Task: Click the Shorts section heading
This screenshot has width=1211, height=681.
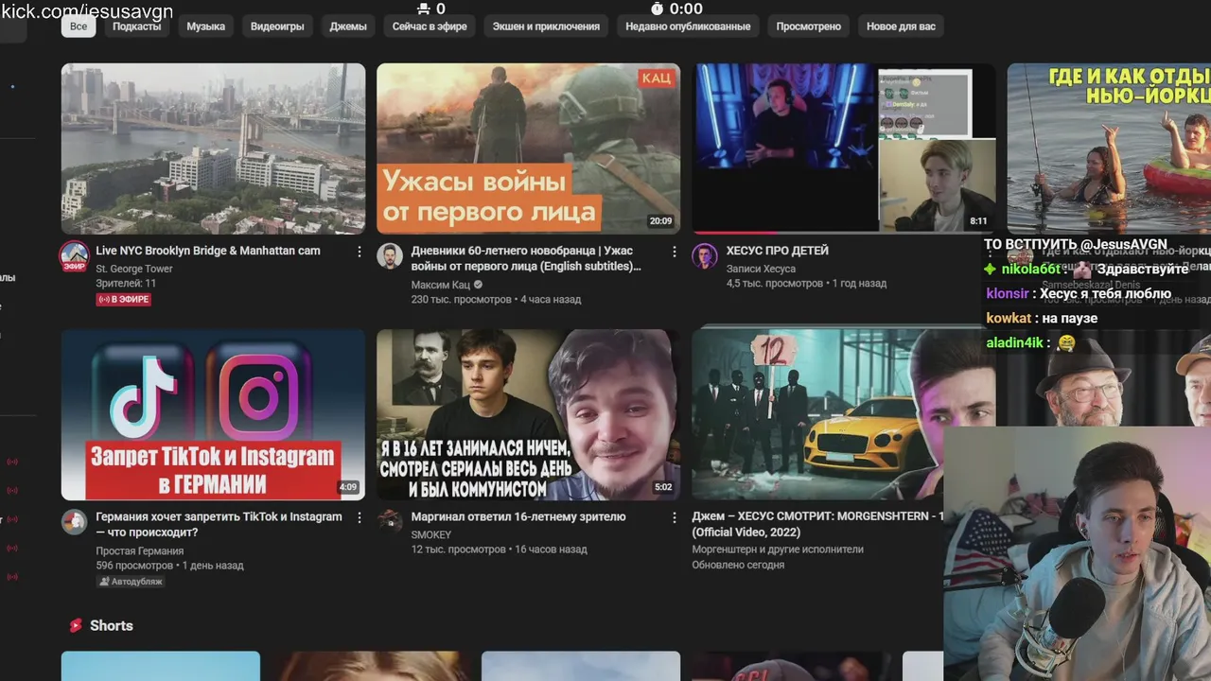Action: [112, 626]
